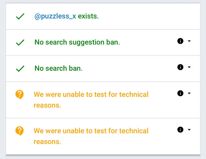
Task: Select the No search suggestion ban text
Action: (x=77, y=42)
